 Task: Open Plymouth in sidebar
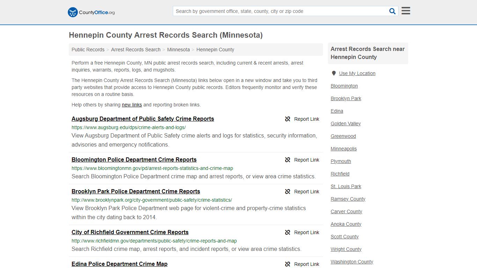click(x=341, y=161)
